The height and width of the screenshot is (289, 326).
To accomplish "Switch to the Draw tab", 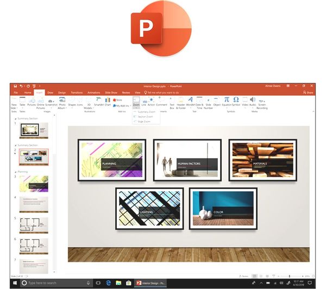I will 50,92.
